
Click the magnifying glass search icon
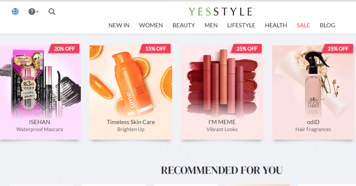(x=52, y=11)
